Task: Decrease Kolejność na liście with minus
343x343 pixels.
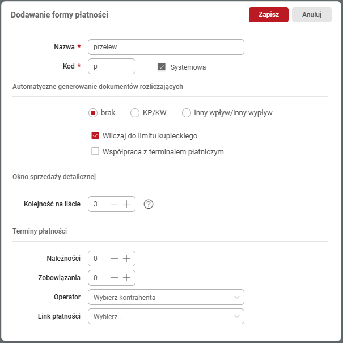Action: coord(115,204)
